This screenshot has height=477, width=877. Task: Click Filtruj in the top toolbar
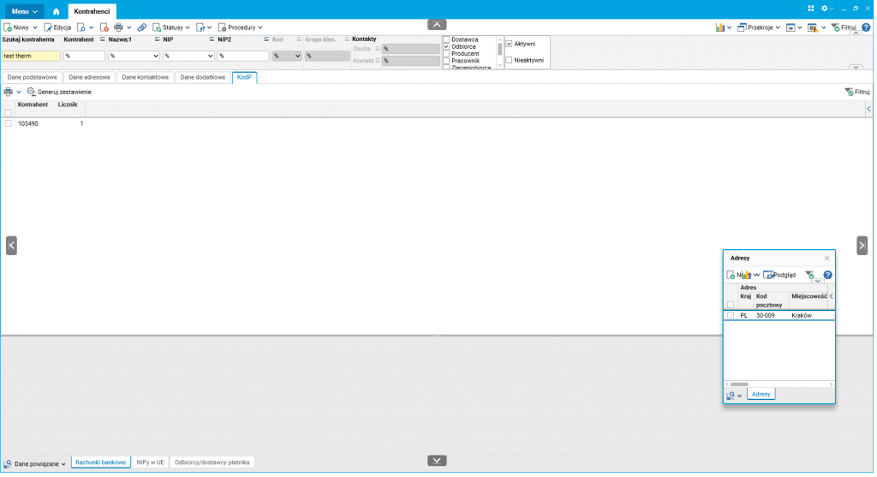pyautogui.click(x=844, y=27)
